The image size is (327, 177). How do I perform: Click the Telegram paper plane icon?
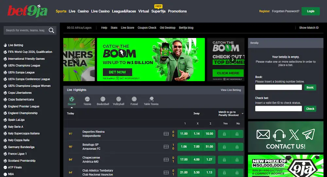coord(308,134)
